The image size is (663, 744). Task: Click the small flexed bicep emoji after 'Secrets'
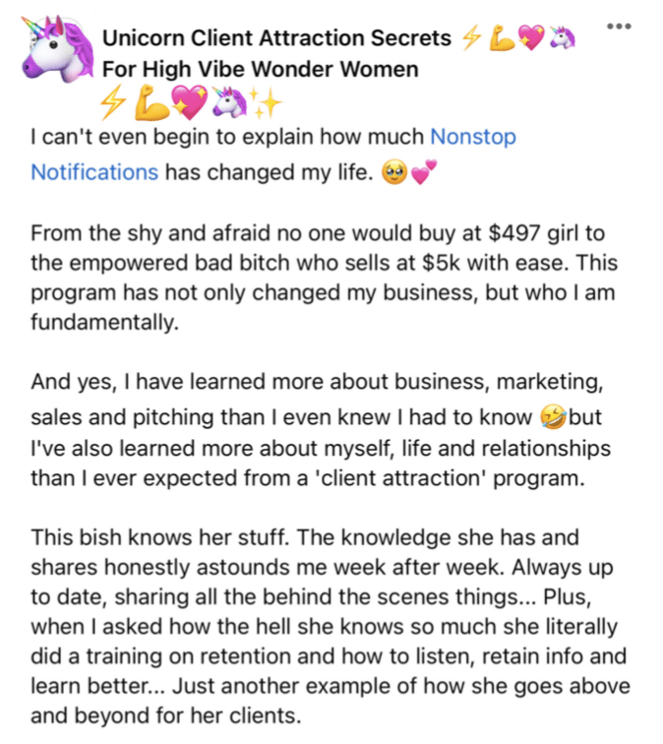(503, 38)
